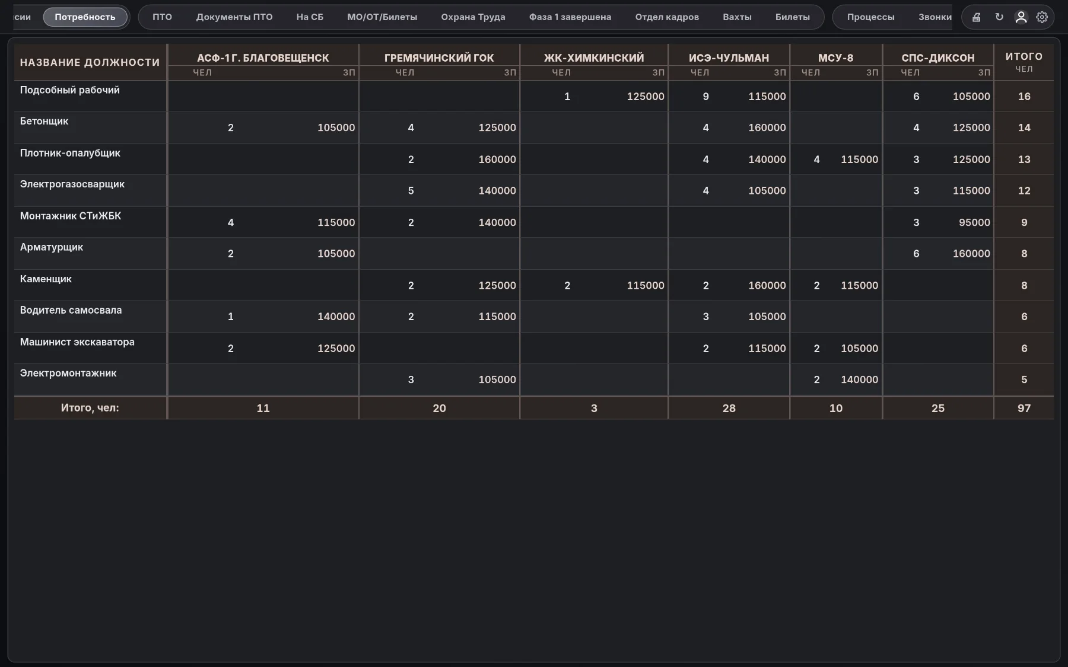
Task: Click ИСЭ-ЧУЛЬМАН footer total 28
Action: (729, 408)
